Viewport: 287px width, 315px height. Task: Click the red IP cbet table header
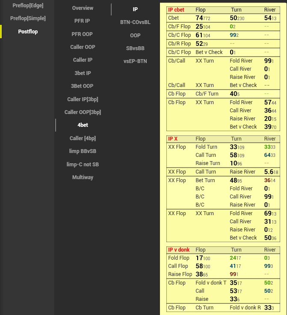(176, 10)
